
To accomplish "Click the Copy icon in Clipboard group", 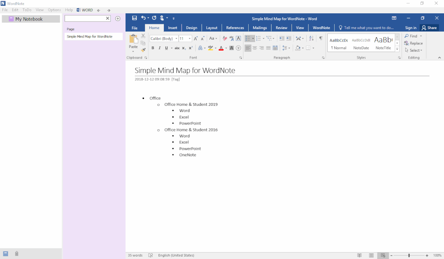I will coord(143,43).
